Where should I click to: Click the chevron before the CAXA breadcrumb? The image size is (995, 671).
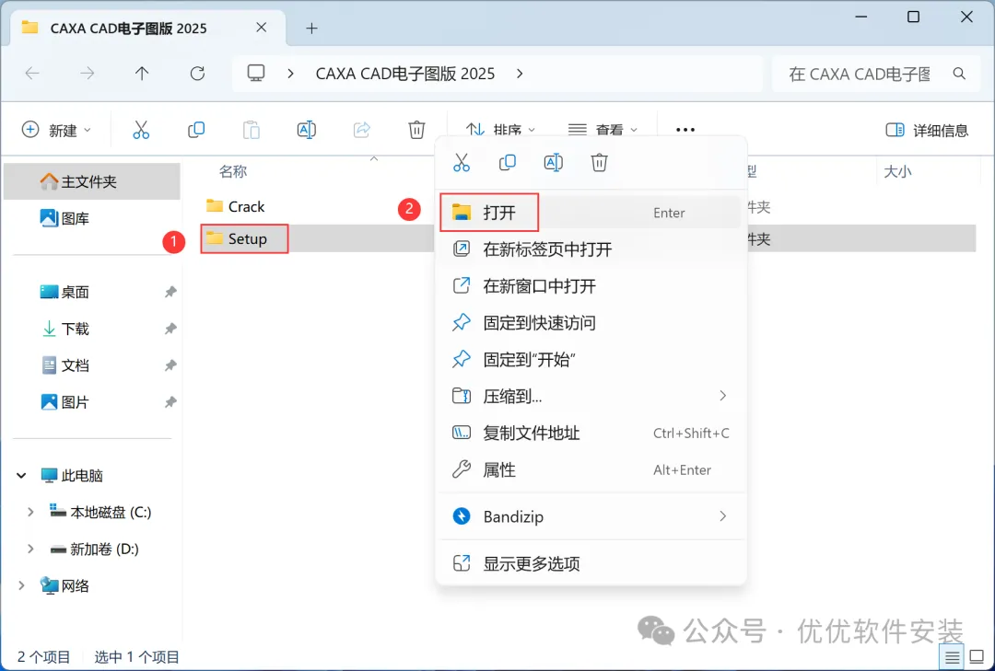click(290, 74)
